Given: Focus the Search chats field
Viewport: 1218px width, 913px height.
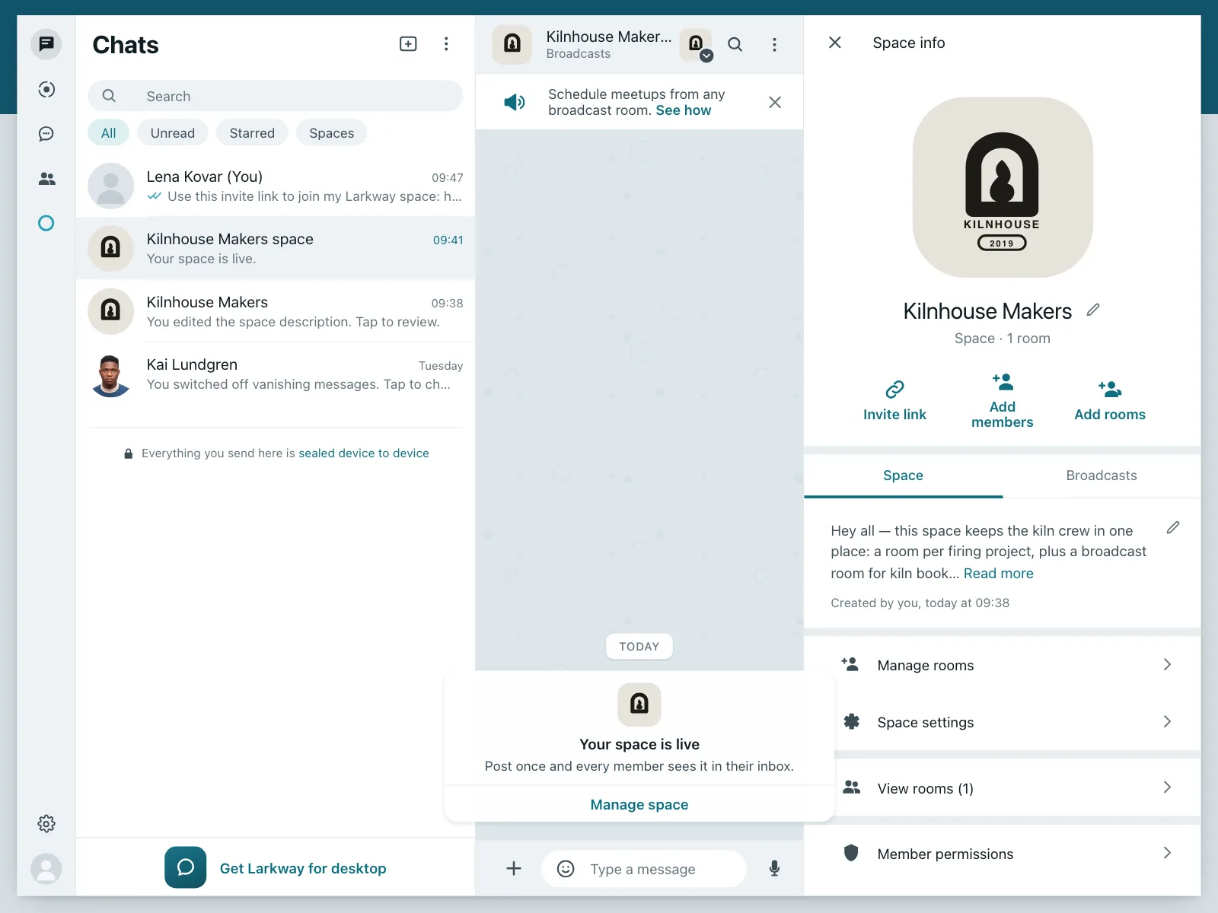Looking at the screenshot, I should [x=276, y=96].
